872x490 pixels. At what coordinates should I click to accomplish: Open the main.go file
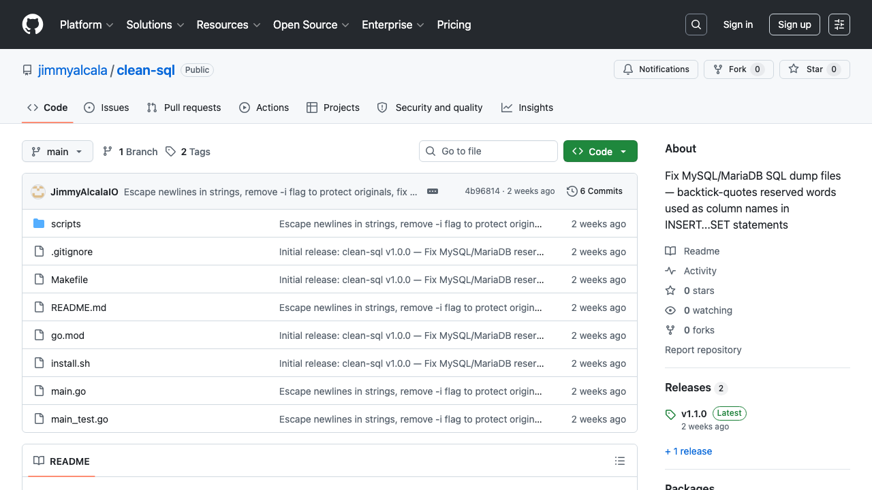coord(68,391)
